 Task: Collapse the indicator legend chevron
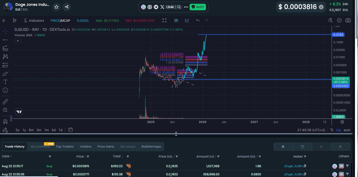(x=18, y=41)
